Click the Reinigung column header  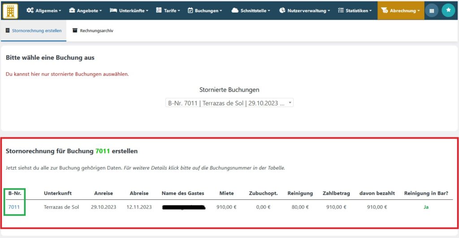pyautogui.click(x=300, y=193)
